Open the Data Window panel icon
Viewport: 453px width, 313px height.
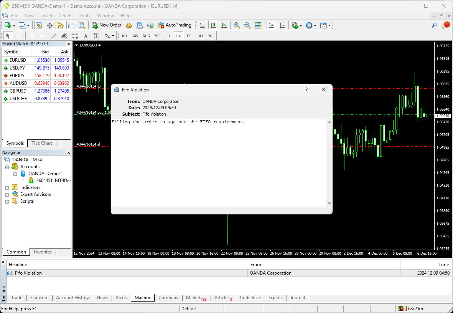click(49, 25)
